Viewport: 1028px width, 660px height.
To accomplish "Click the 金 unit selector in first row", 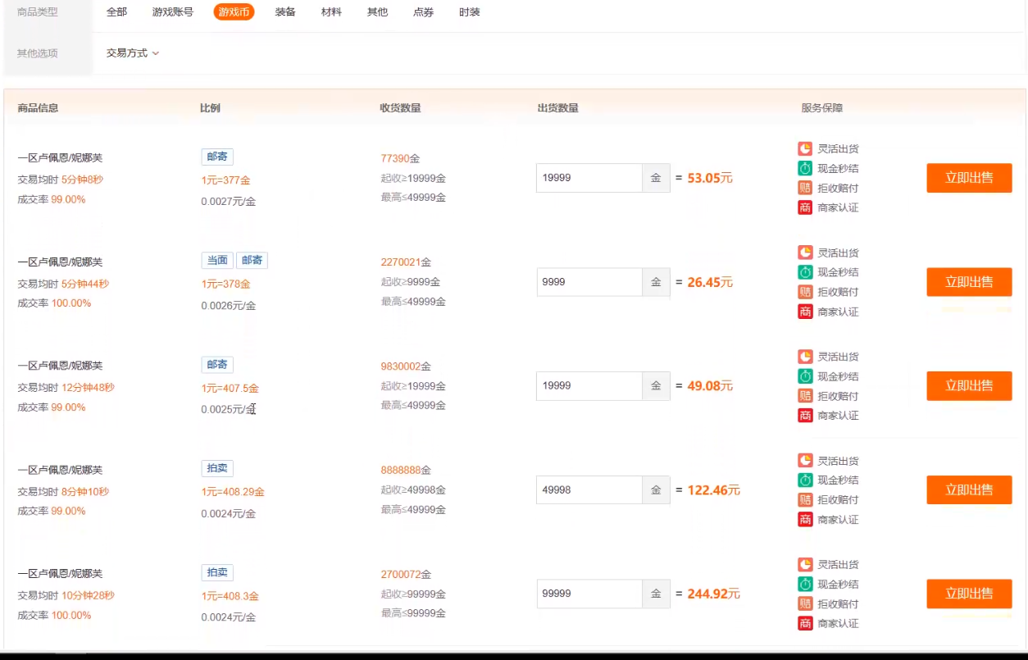I will click(x=654, y=177).
